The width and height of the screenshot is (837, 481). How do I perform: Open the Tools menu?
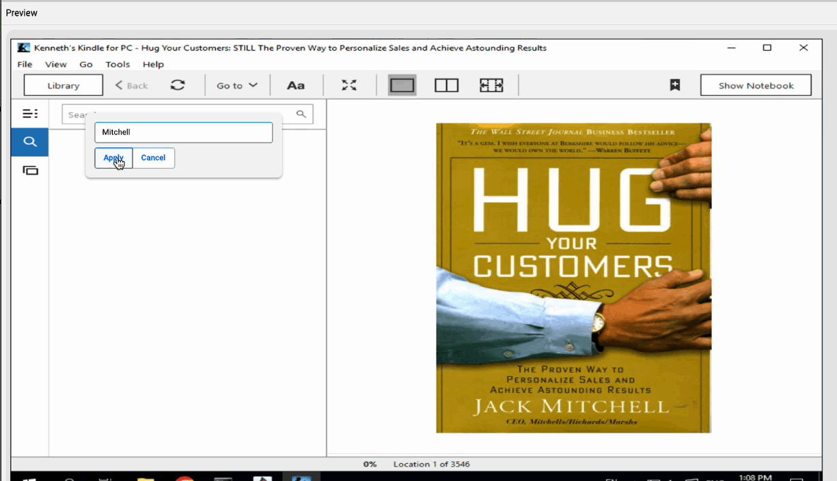click(118, 64)
